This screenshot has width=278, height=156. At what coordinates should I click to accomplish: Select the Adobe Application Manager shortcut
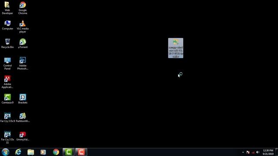(7, 82)
